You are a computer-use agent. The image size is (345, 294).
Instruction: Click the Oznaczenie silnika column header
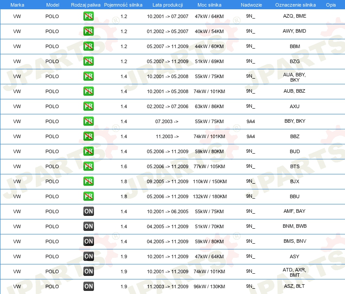(x=295, y=5)
